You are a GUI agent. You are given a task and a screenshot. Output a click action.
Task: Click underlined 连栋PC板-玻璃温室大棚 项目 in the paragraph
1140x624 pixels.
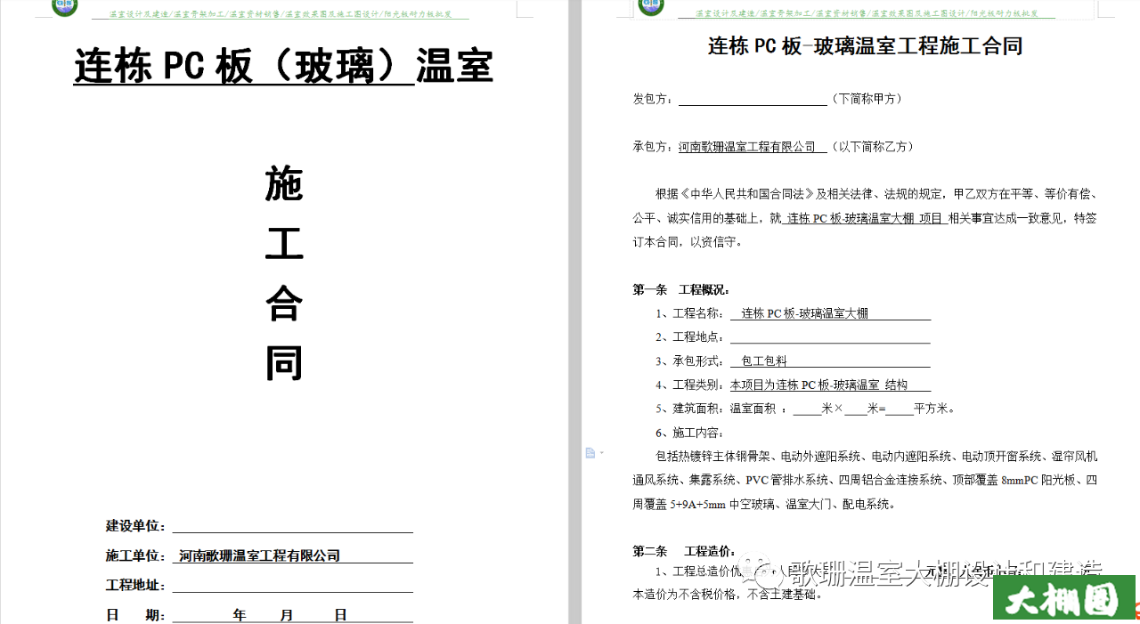tap(865, 218)
